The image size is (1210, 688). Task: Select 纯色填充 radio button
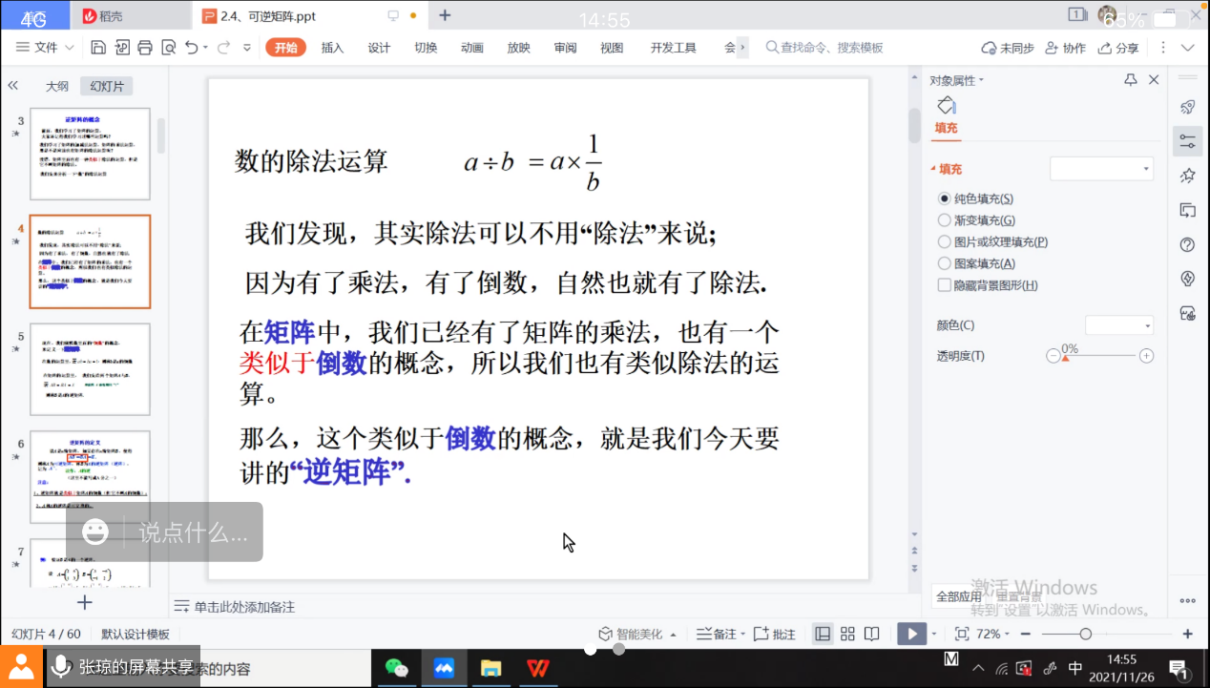pyautogui.click(x=945, y=198)
